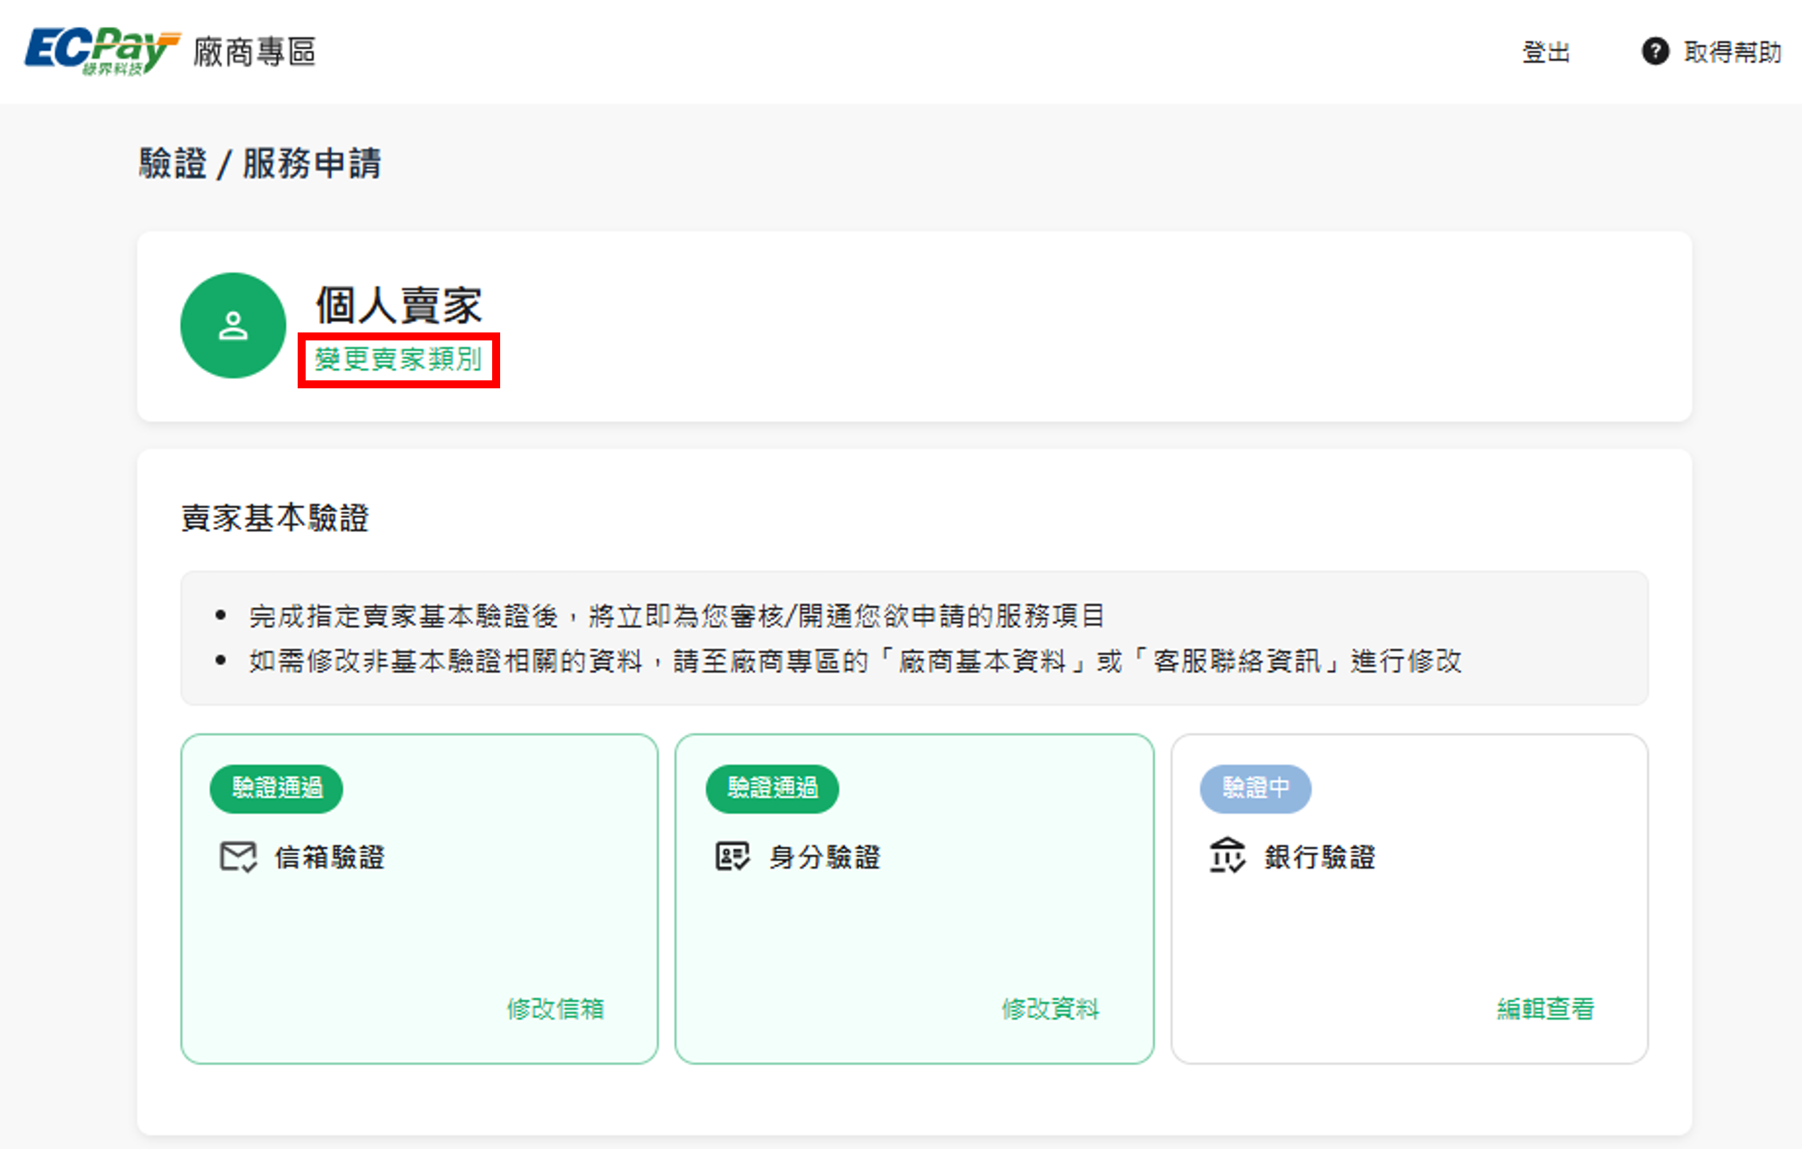Click the identity verification ID card icon

[732, 856]
